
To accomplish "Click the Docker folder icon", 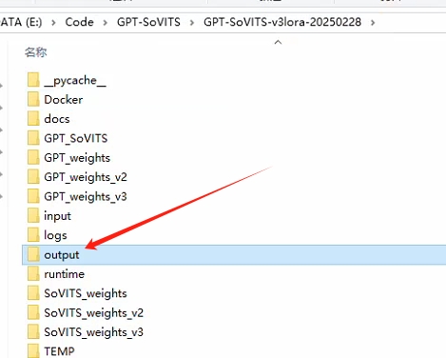I will pyautogui.click(x=33, y=99).
